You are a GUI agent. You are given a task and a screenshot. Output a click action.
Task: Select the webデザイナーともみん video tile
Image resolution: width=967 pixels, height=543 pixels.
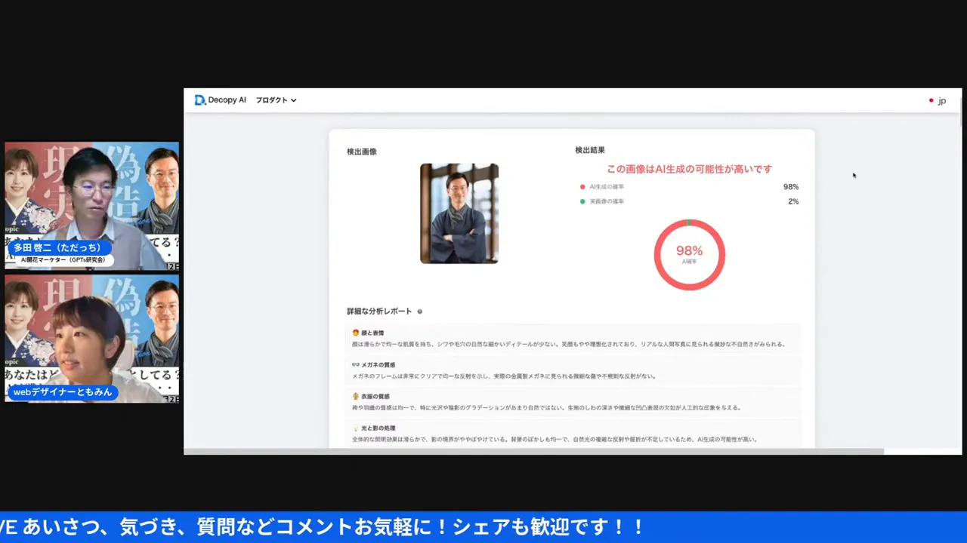pos(92,338)
